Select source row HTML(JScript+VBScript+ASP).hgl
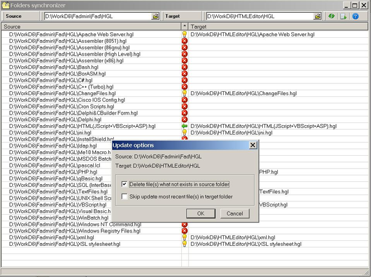This screenshot has width=371, height=277. click(82, 126)
